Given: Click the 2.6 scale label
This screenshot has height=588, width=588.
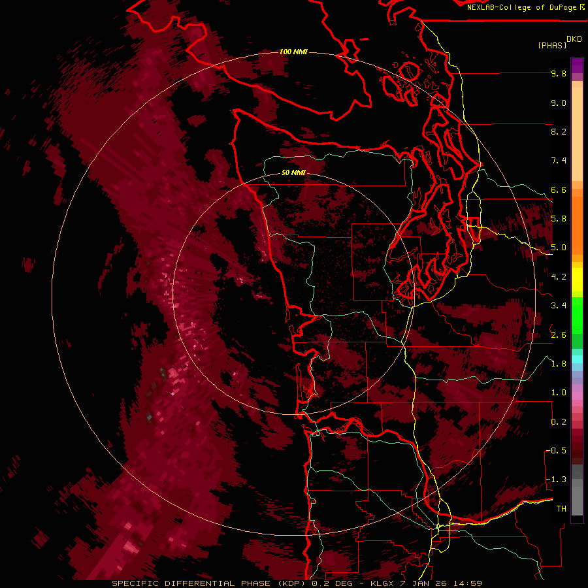Looking at the screenshot, I should tap(559, 335).
